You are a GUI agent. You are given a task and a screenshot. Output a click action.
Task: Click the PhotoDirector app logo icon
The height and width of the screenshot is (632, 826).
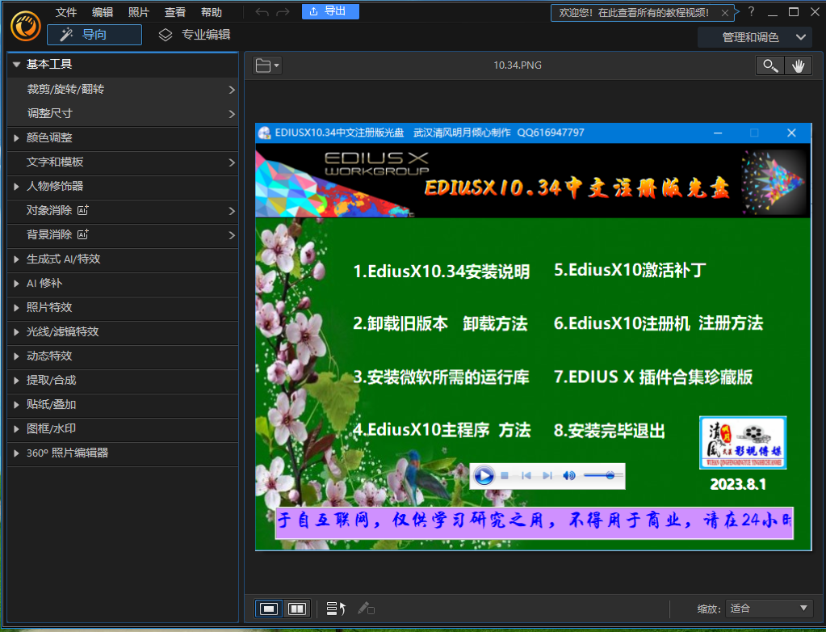(x=26, y=26)
